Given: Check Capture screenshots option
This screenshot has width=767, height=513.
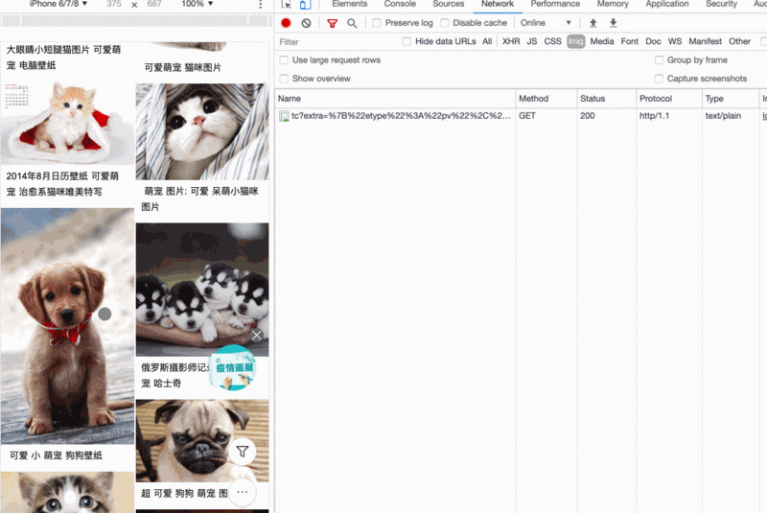Looking at the screenshot, I should pyautogui.click(x=659, y=79).
